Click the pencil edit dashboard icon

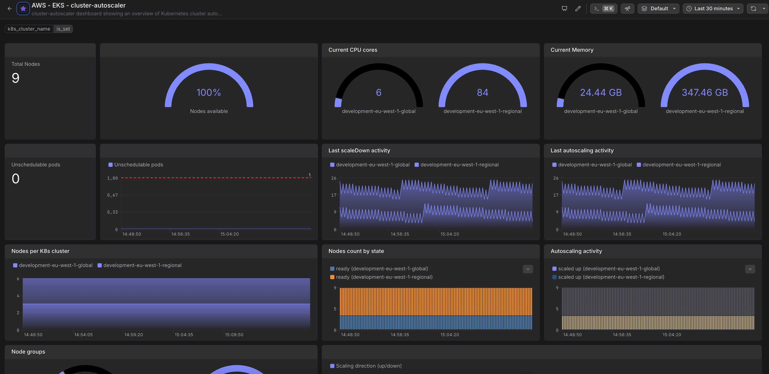(578, 9)
